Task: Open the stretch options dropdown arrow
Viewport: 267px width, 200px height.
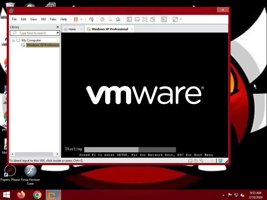Action: 181,19
